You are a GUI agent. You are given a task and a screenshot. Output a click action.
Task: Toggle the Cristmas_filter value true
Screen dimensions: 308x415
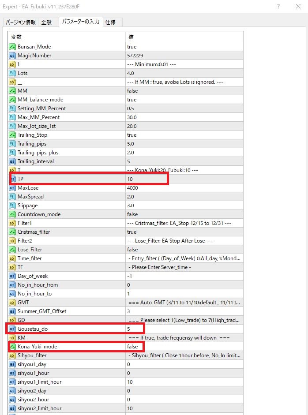(x=131, y=232)
